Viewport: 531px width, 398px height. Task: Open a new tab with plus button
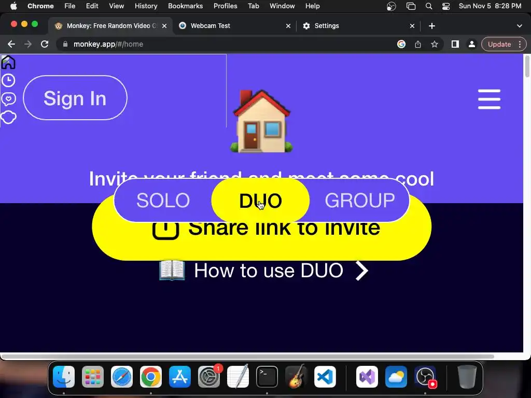point(432,26)
